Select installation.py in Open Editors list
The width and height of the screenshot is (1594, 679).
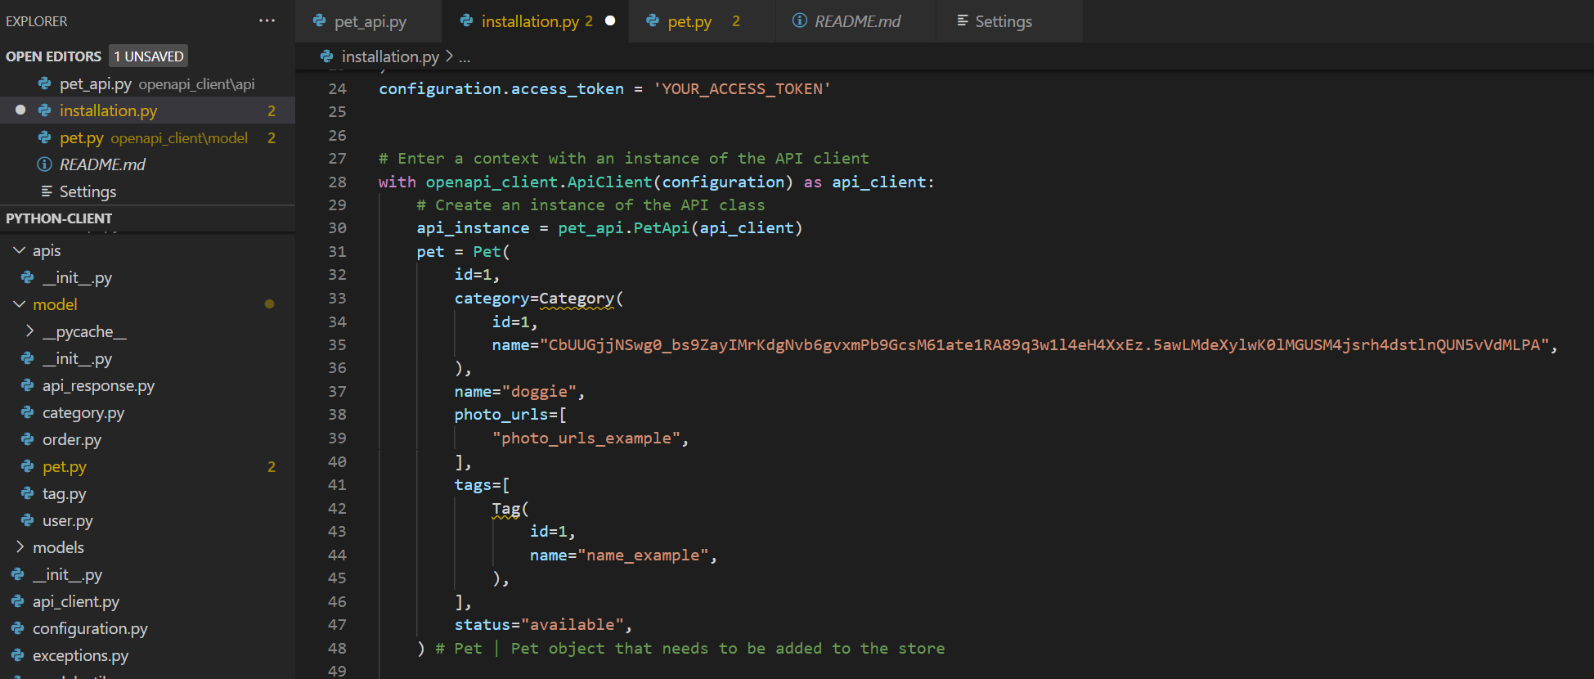pyautogui.click(x=147, y=110)
